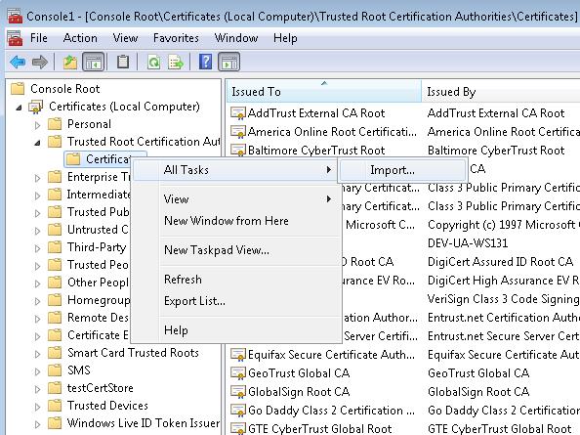The width and height of the screenshot is (580, 435).
Task: Expand the Personal store node
Action: coord(37,125)
